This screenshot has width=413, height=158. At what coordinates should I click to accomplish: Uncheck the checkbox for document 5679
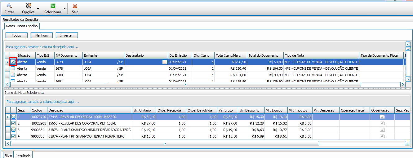tap(13, 62)
